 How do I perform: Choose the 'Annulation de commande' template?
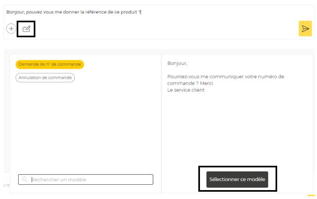[x=45, y=77]
